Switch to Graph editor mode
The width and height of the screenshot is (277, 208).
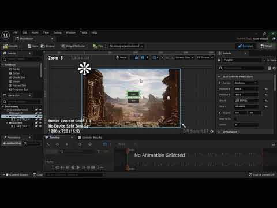tap(267, 46)
